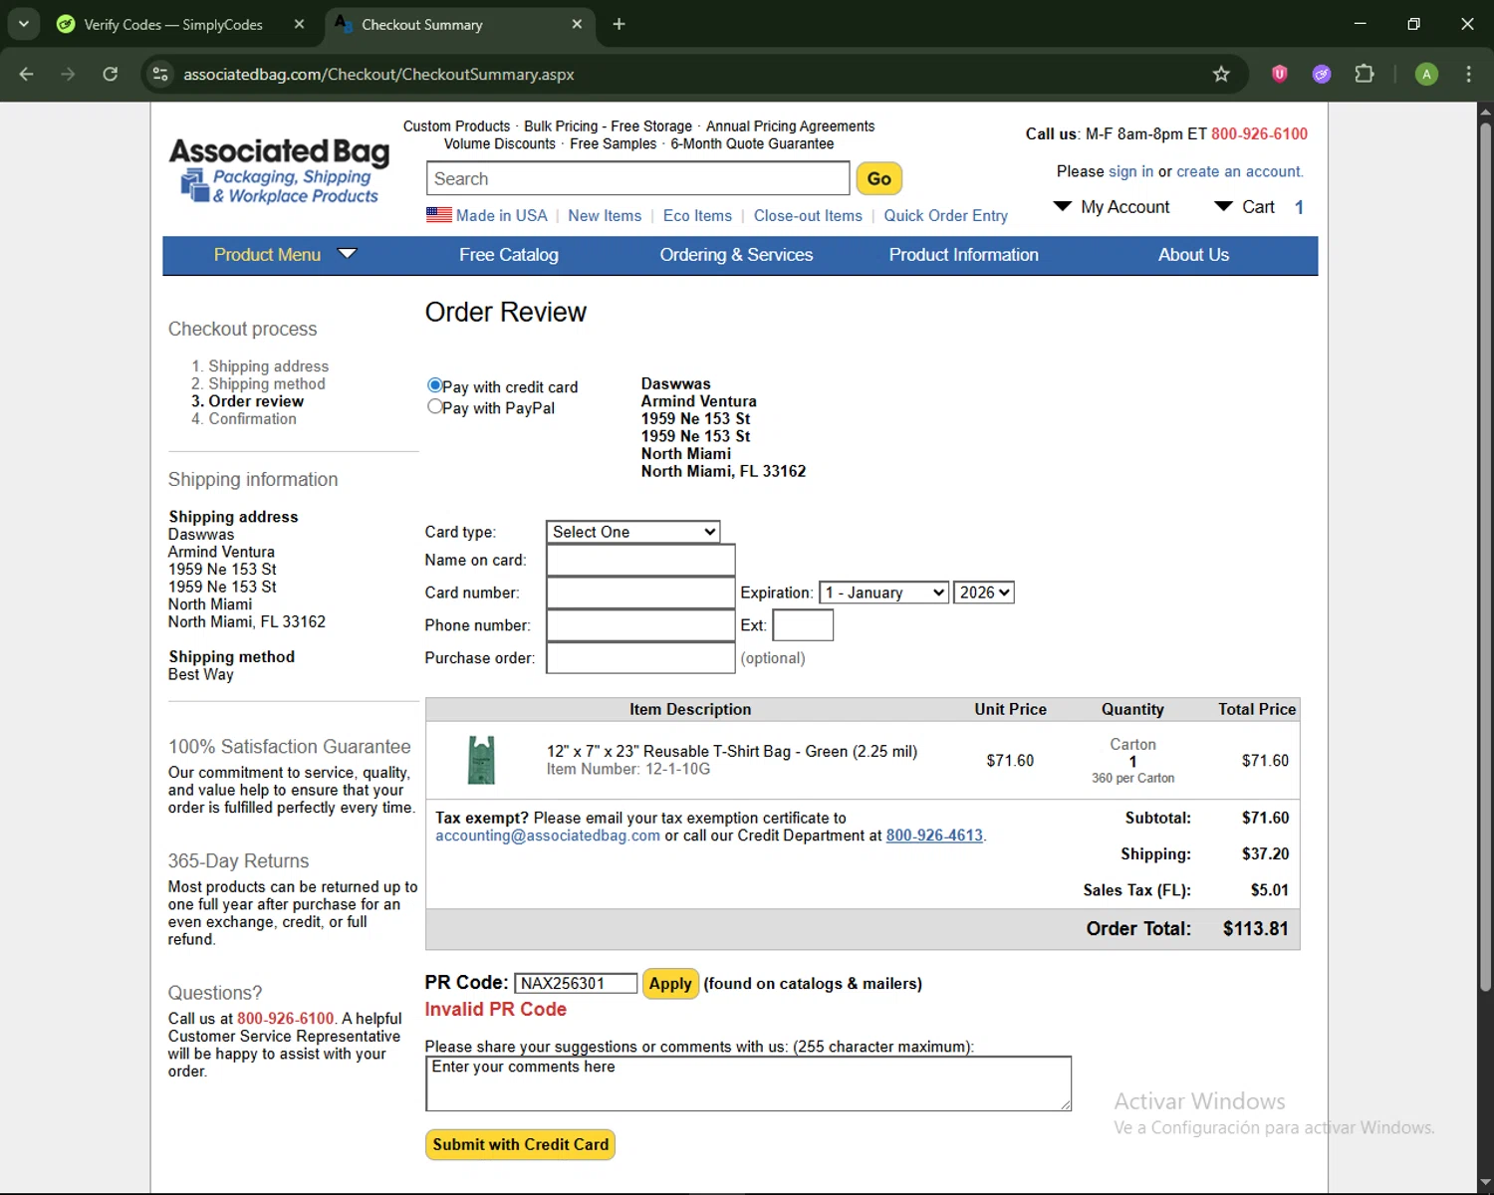Open the Made in USA link

pos(501,215)
